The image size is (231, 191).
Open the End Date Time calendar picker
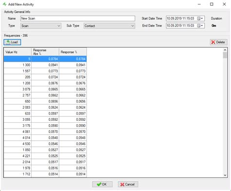pos(200,26)
